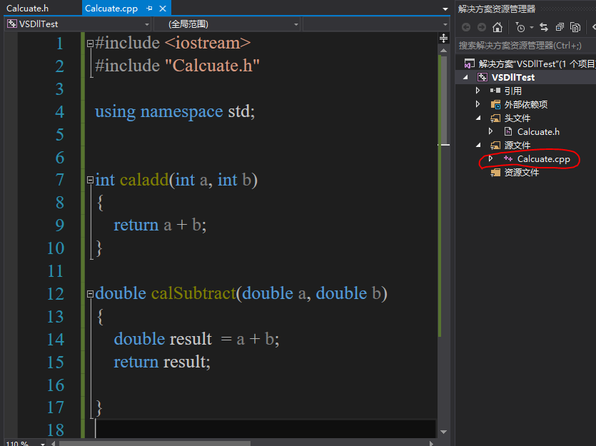The width and height of the screenshot is (596, 446).
Task: Open the (全局范围) scope dropdown
Action: pyautogui.click(x=227, y=24)
